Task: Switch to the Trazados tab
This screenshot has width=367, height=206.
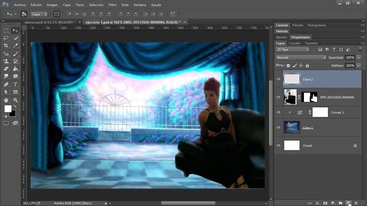Action: (x=311, y=43)
